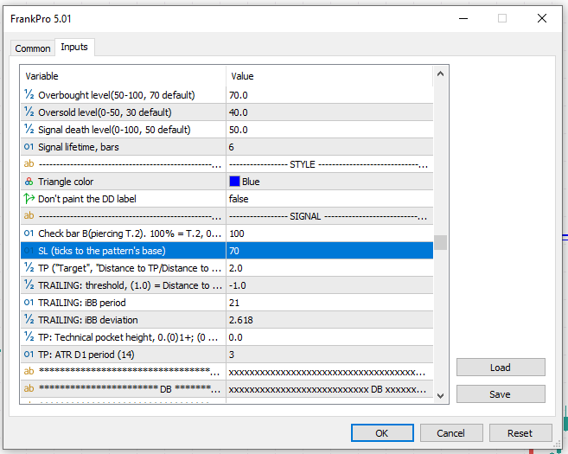Click the integer icon beside TP: ATR D1 period
Image resolution: width=568 pixels, height=454 pixels.
click(29, 355)
